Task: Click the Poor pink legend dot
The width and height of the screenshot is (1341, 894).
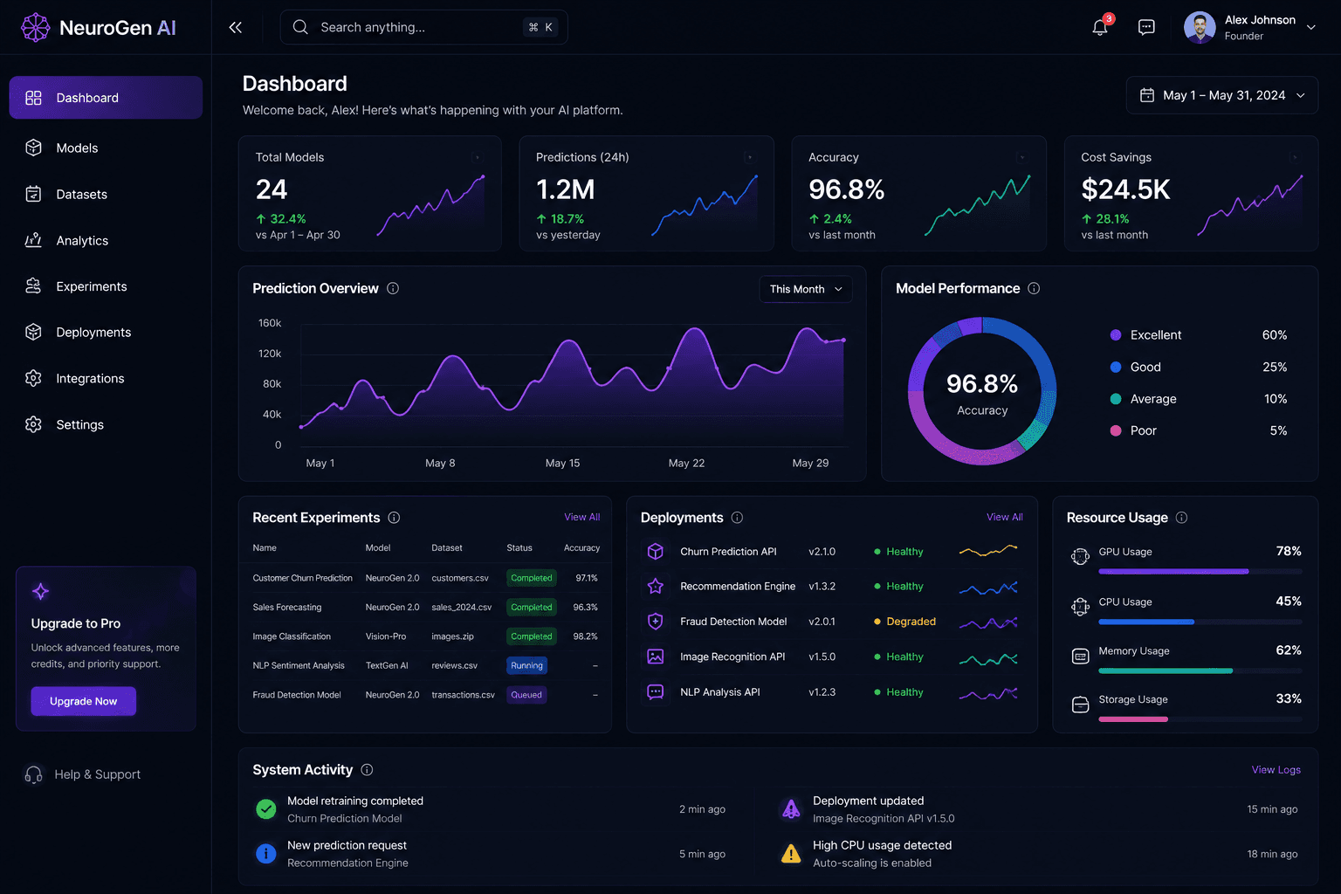Action: (x=1116, y=430)
